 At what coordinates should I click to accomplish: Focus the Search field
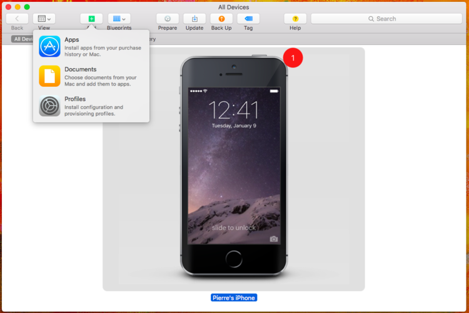pos(386,19)
